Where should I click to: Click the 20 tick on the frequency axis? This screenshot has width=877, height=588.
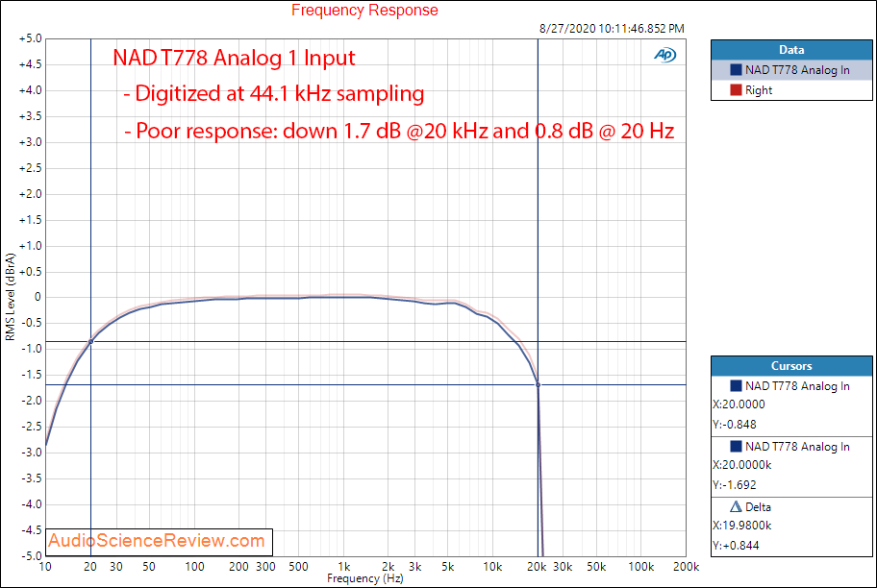point(90,567)
